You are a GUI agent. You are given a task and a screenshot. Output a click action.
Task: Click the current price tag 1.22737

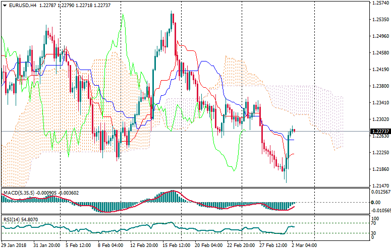(379, 131)
